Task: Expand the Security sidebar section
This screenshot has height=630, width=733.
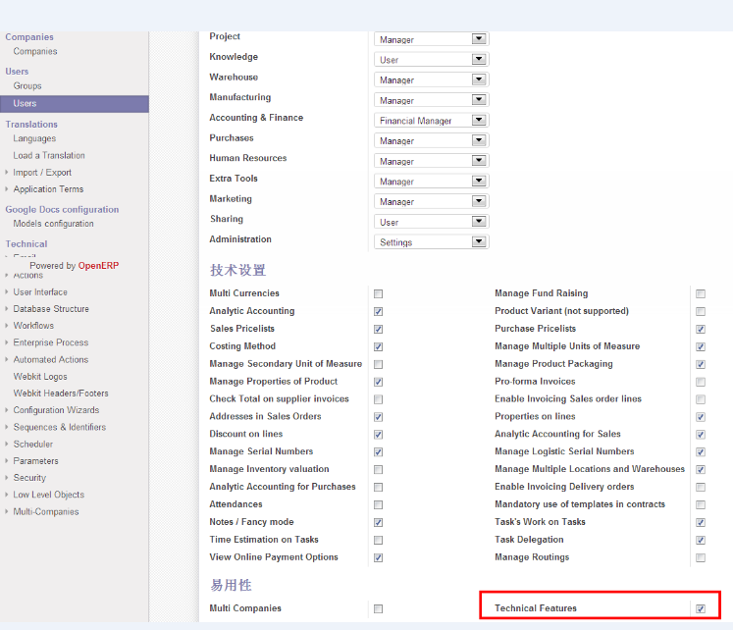Action: pyautogui.click(x=29, y=478)
